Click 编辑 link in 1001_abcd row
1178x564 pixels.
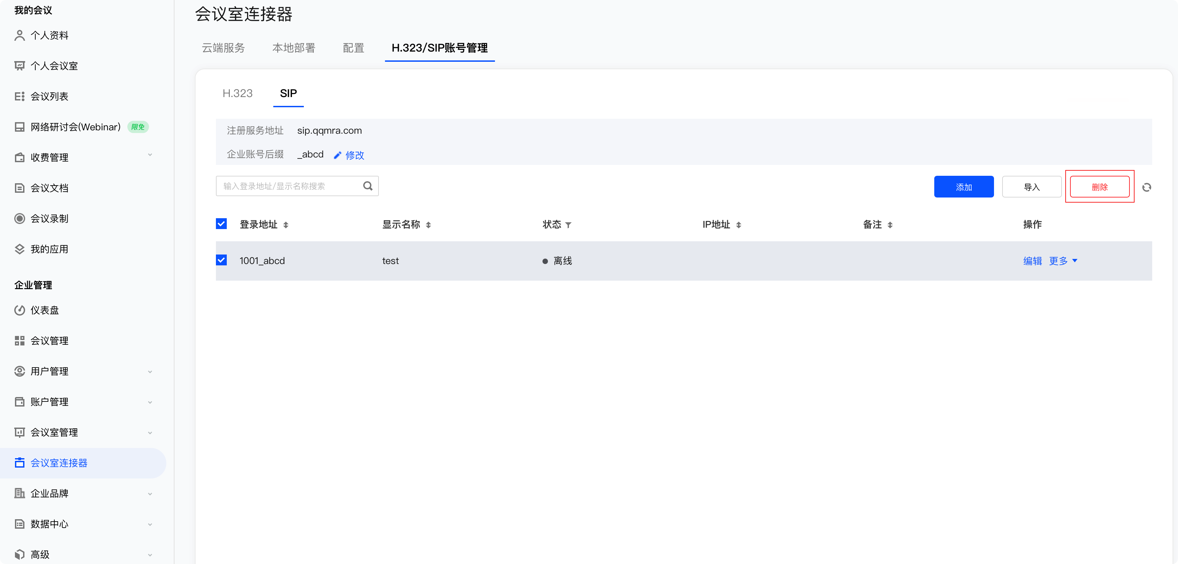click(x=1032, y=261)
